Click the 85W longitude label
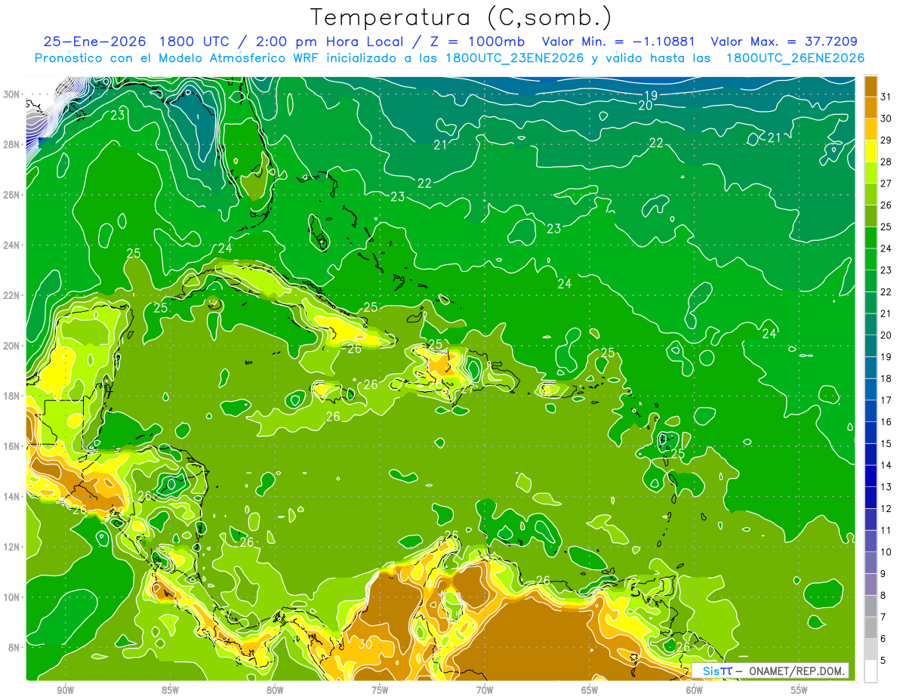The image size is (906, 700). pyautogui.click(x=170, y=690)
